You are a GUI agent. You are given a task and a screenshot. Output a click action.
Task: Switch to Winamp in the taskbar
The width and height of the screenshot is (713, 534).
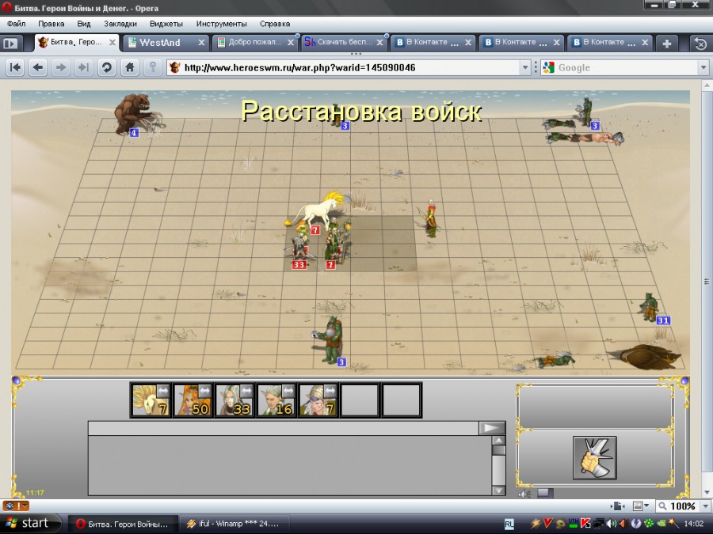(x=234, y=524)
